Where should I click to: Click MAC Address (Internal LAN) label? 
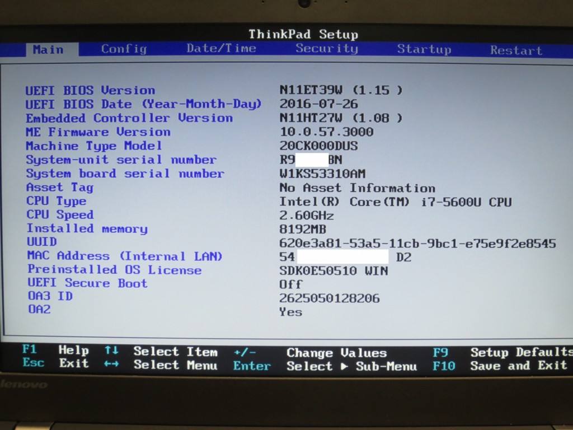125,256
